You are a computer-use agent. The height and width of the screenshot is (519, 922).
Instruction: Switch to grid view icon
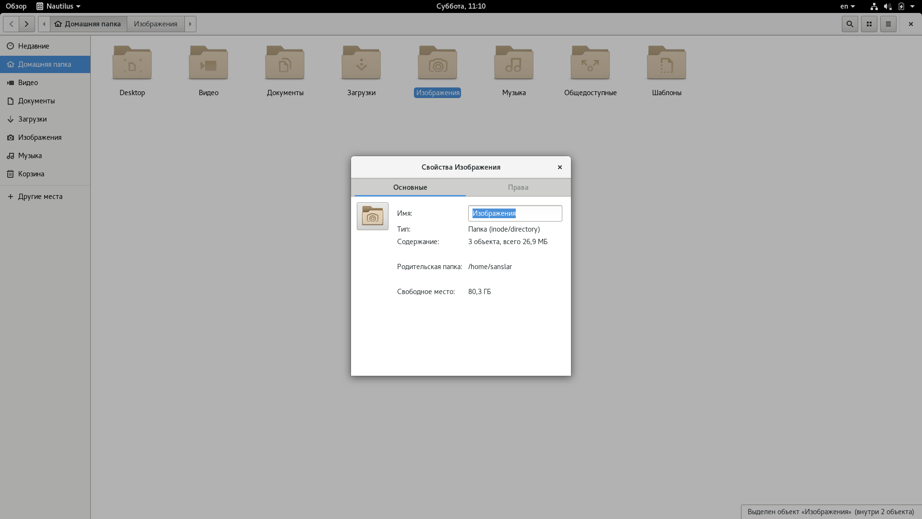click(869, 24)
